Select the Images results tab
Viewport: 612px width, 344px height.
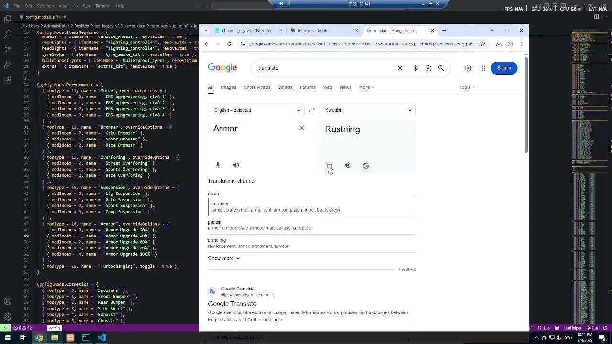point(229,87)
